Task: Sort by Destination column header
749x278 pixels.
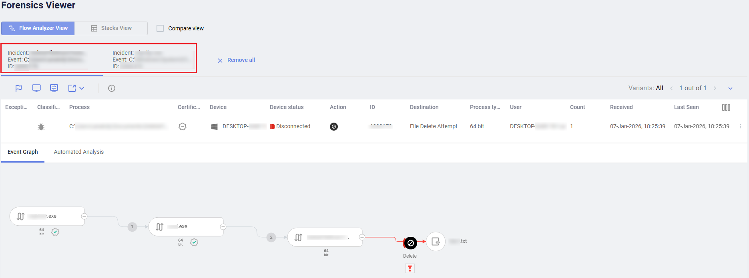Action: point(424,107)
